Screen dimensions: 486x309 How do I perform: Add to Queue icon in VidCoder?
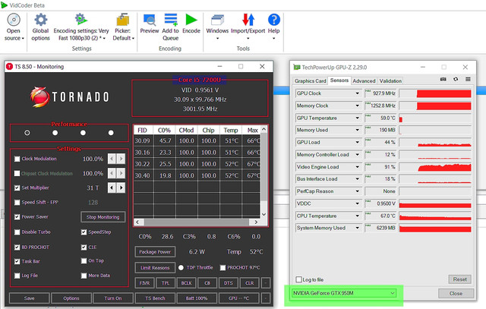pyautogui.click(x=170, y=20)
